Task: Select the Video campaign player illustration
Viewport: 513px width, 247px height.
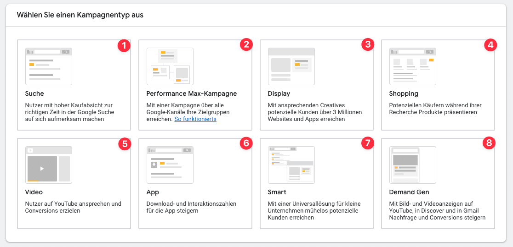Action: [49, 165]
